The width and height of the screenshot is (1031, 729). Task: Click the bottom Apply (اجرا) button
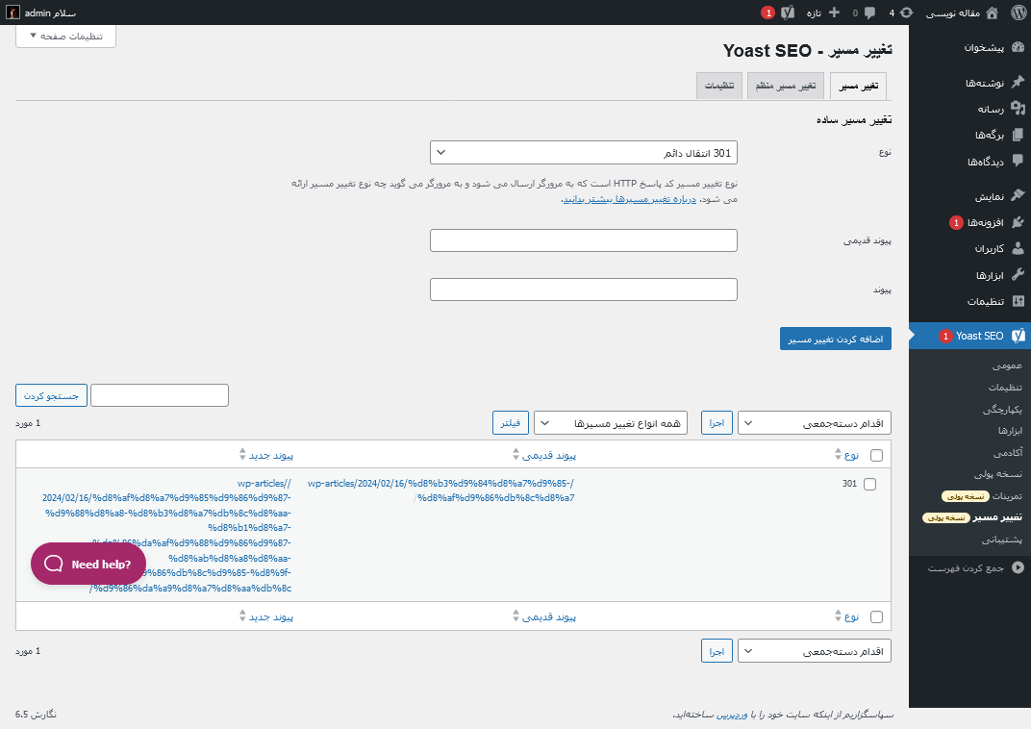pyautogui.click(x=717, y=651)
